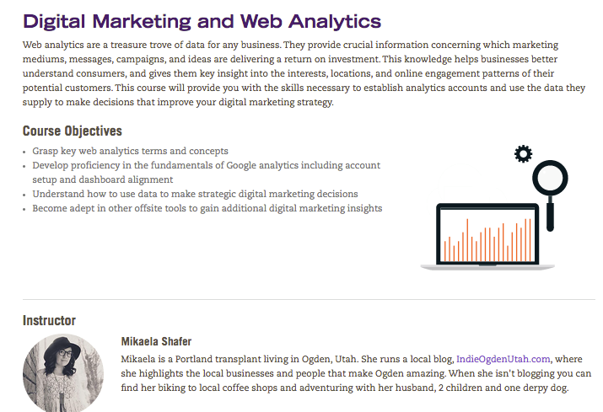Click the instructor name "Mikaela Shafer"
Screen dimensions: 603x412
pyautogui.click(x=156, y=341)
